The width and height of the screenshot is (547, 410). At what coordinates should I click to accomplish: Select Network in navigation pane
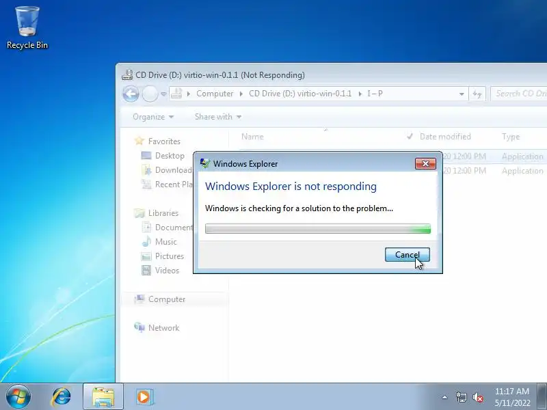pyautogui.click(x=163, y=328)
